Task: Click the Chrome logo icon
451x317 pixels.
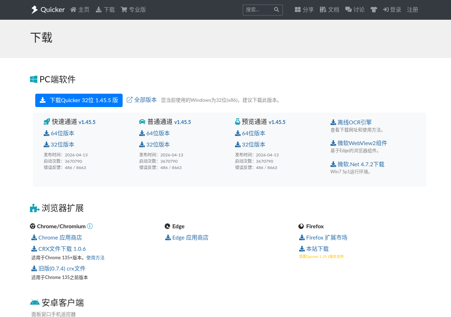Action: pyautogui.click(x=33, y=226)
